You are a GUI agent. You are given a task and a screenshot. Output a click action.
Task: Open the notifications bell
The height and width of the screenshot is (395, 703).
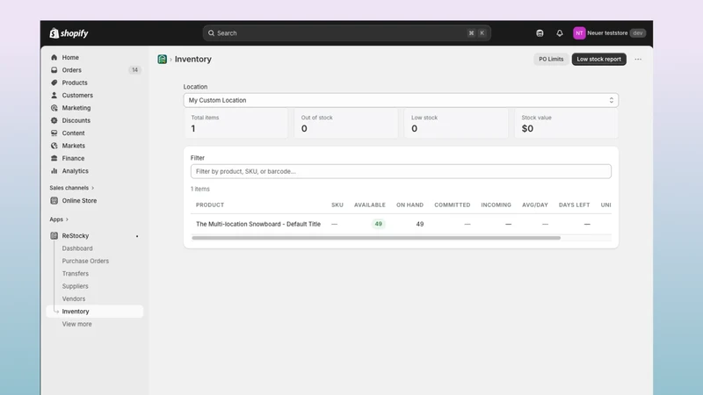point(560,33)
